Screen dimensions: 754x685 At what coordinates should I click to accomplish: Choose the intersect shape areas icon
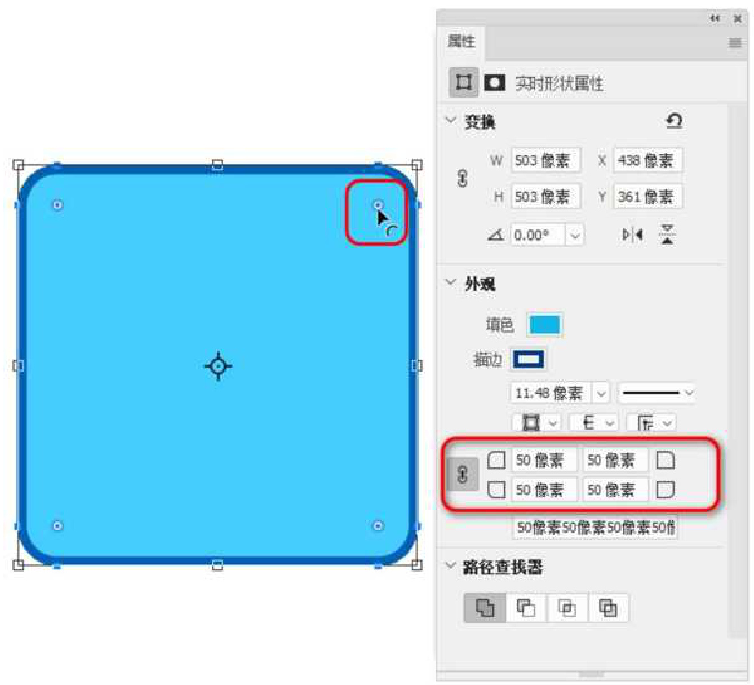(x=567, y=608)
